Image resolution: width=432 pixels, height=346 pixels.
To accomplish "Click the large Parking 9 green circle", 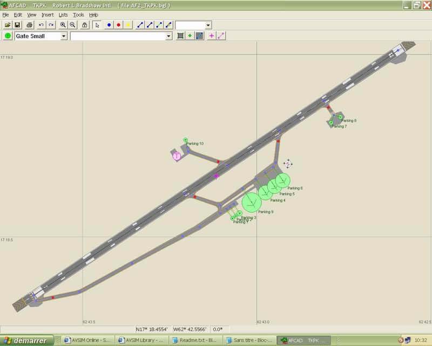I will tap(252, 202).
